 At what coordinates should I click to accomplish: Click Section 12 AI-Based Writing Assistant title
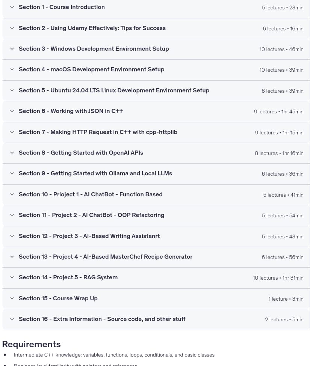[x=89, y=236]
